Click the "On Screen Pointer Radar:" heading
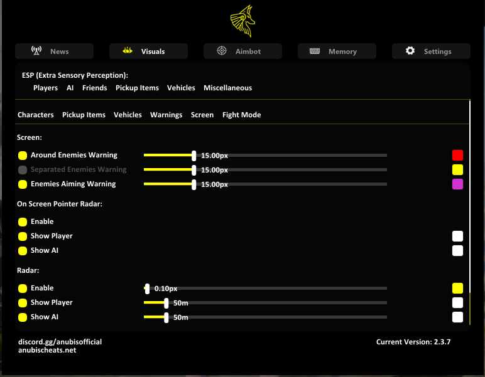The height and width of the screenshot is (377, 485). tap(60, 204)
